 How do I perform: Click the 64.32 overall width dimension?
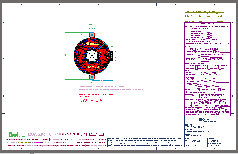93,83
